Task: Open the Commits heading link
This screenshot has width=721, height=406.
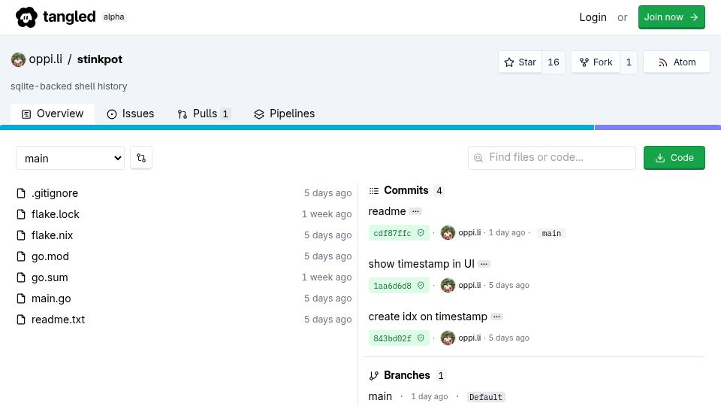Action: pyautogui.click(x=406, y=190)
